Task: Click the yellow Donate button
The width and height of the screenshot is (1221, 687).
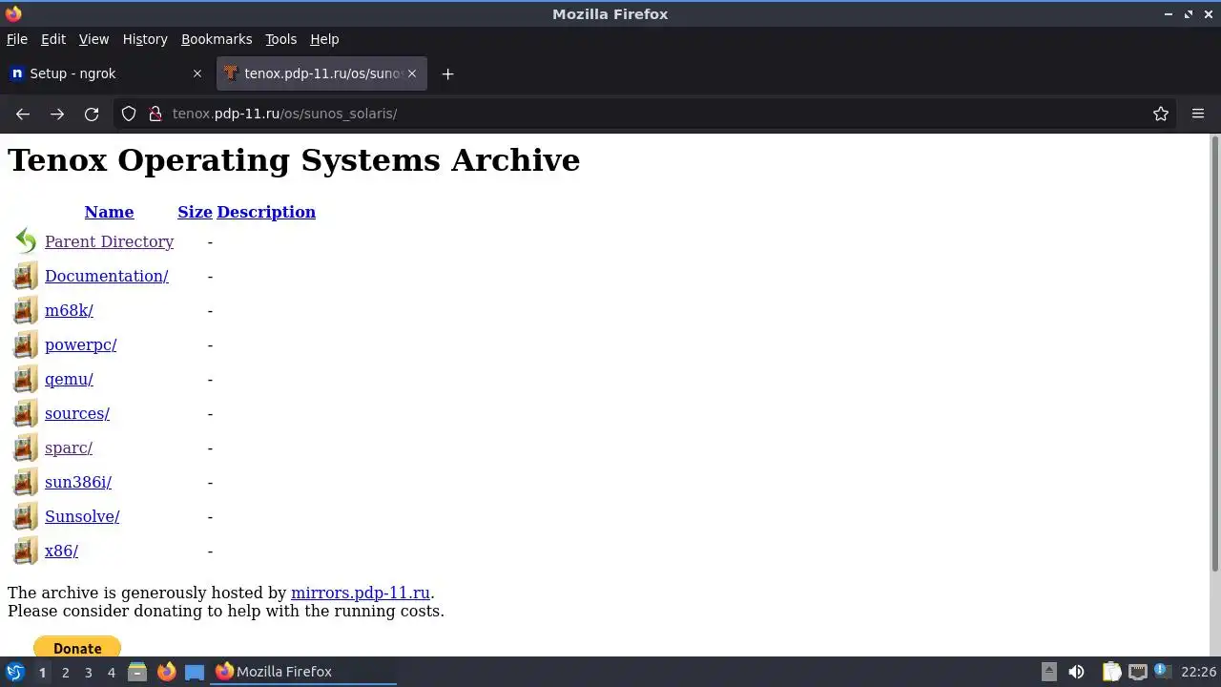Action: [77, 648]
